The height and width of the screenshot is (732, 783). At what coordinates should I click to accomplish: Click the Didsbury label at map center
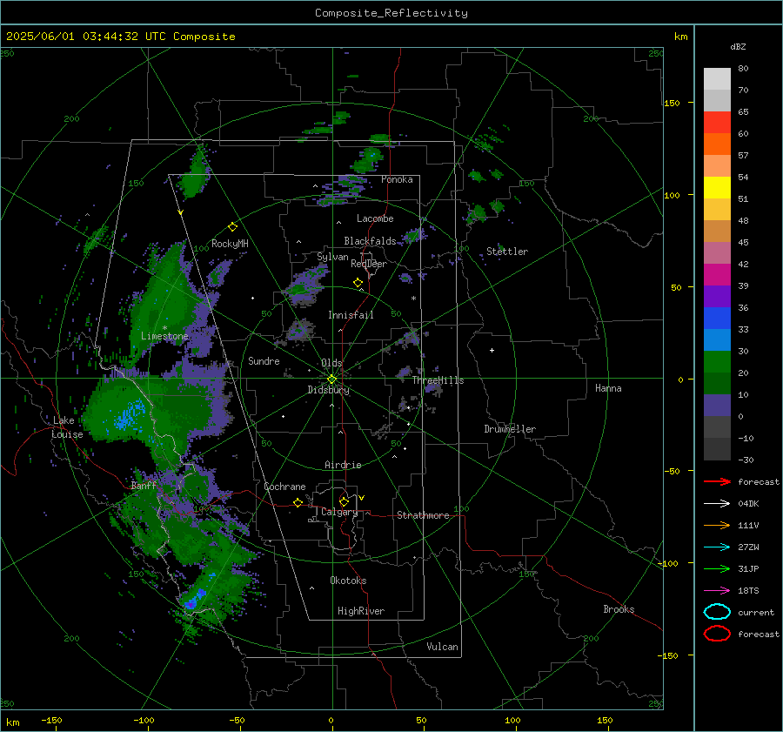point(328,390)
